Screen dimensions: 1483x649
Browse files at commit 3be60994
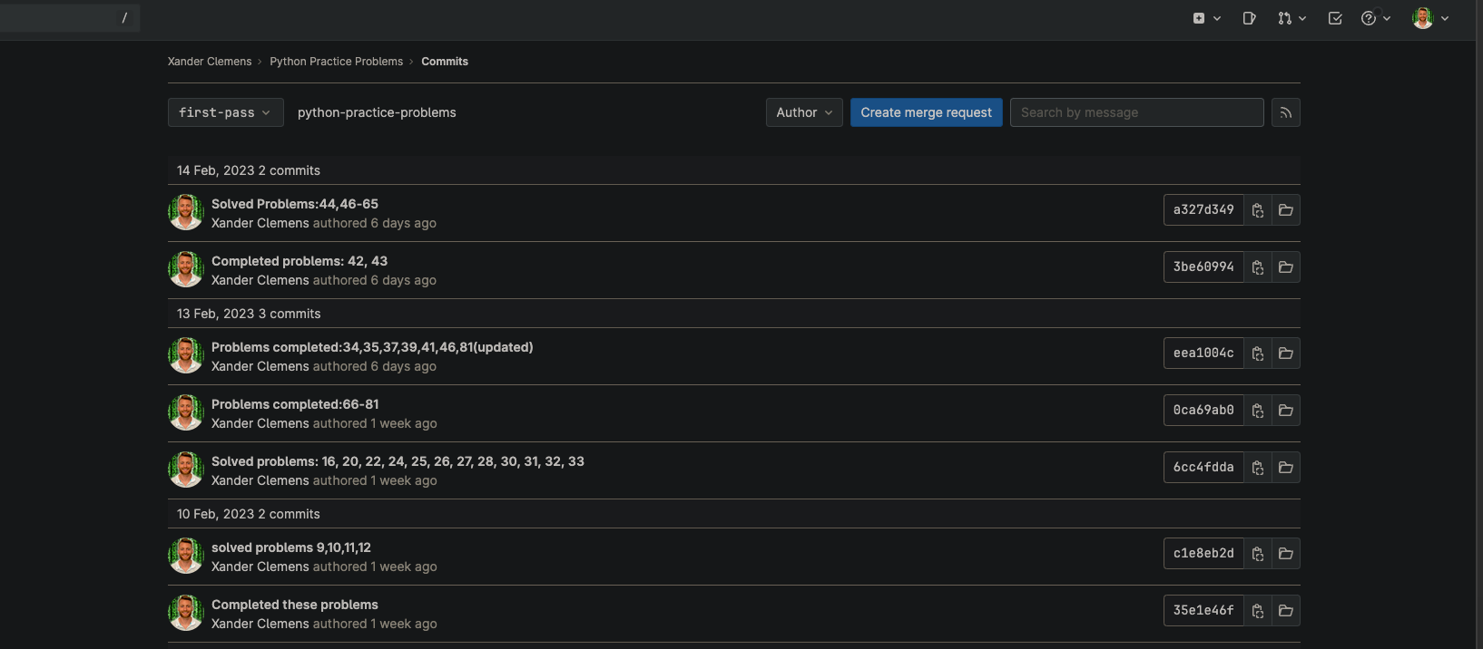1286,267
